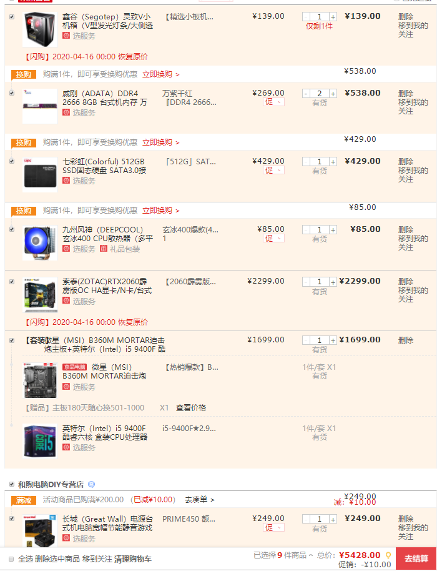This screenshot has width=437, height=571.
Task: Move Great Wall power supply to 我的关注
Action: point(413,532)
